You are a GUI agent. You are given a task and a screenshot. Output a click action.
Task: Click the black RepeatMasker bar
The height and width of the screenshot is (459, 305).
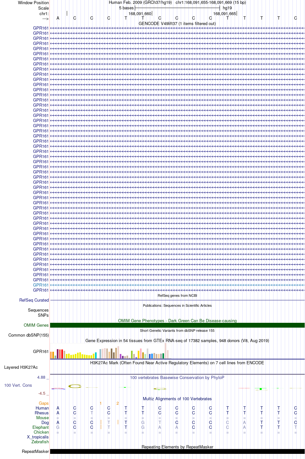point(177,451)
